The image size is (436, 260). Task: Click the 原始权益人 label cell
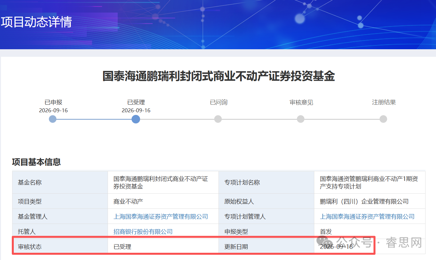pos(266,202)
